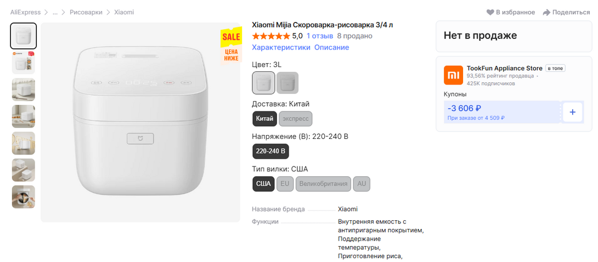Viewport: 598px width, 262px height.
Task: Click the share arrow icon
Action: coord(546,12)
